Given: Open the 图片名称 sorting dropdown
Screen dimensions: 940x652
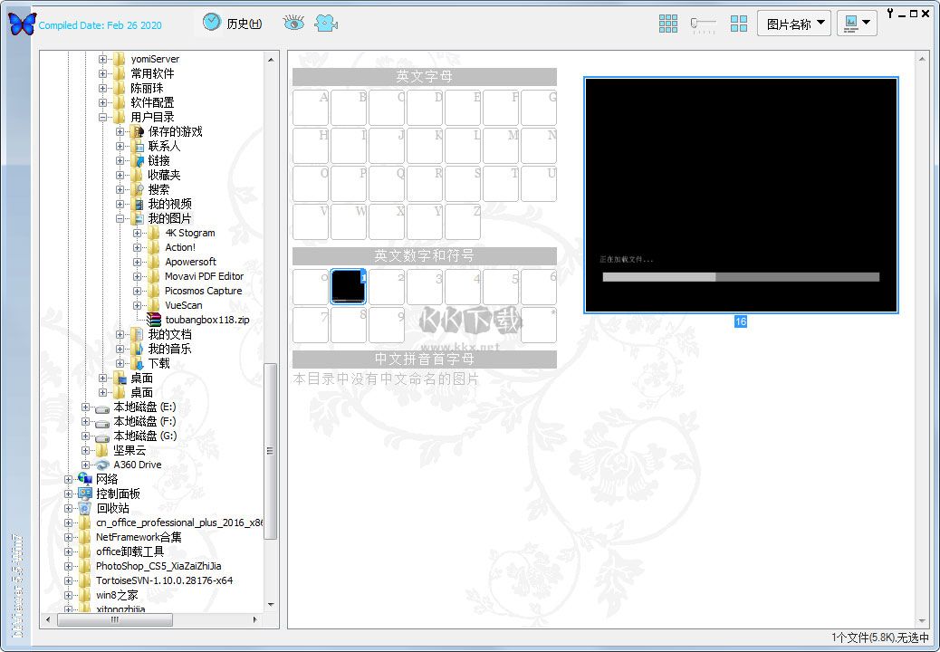Looking at the screenshot, I should pyautogui.click(x=793, y=23).
